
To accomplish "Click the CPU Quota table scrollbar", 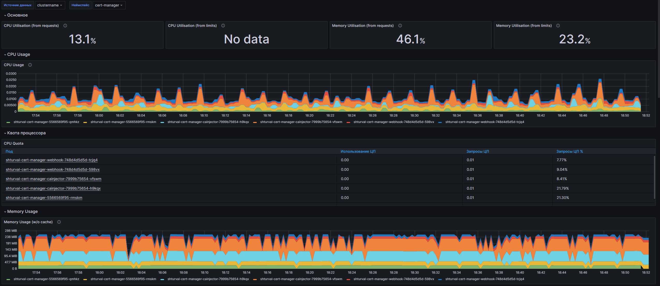I will click(654, 177).
